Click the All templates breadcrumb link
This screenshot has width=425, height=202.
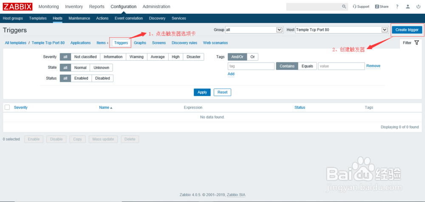point(16,43)
